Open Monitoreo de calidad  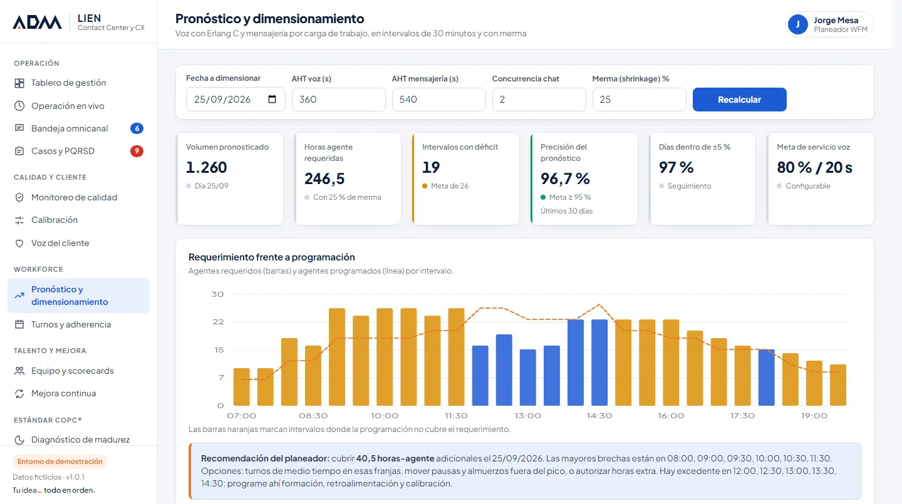(78, 197)
